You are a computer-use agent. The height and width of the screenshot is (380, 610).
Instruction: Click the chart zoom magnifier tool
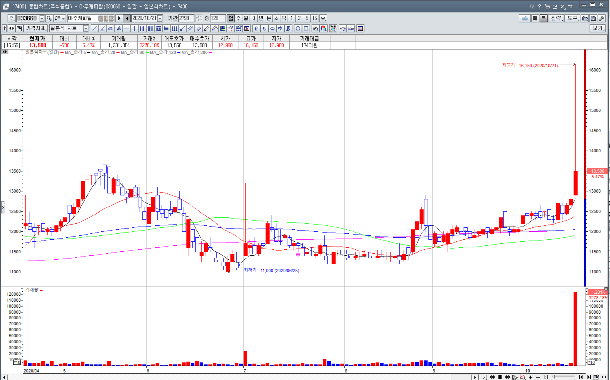316,28
